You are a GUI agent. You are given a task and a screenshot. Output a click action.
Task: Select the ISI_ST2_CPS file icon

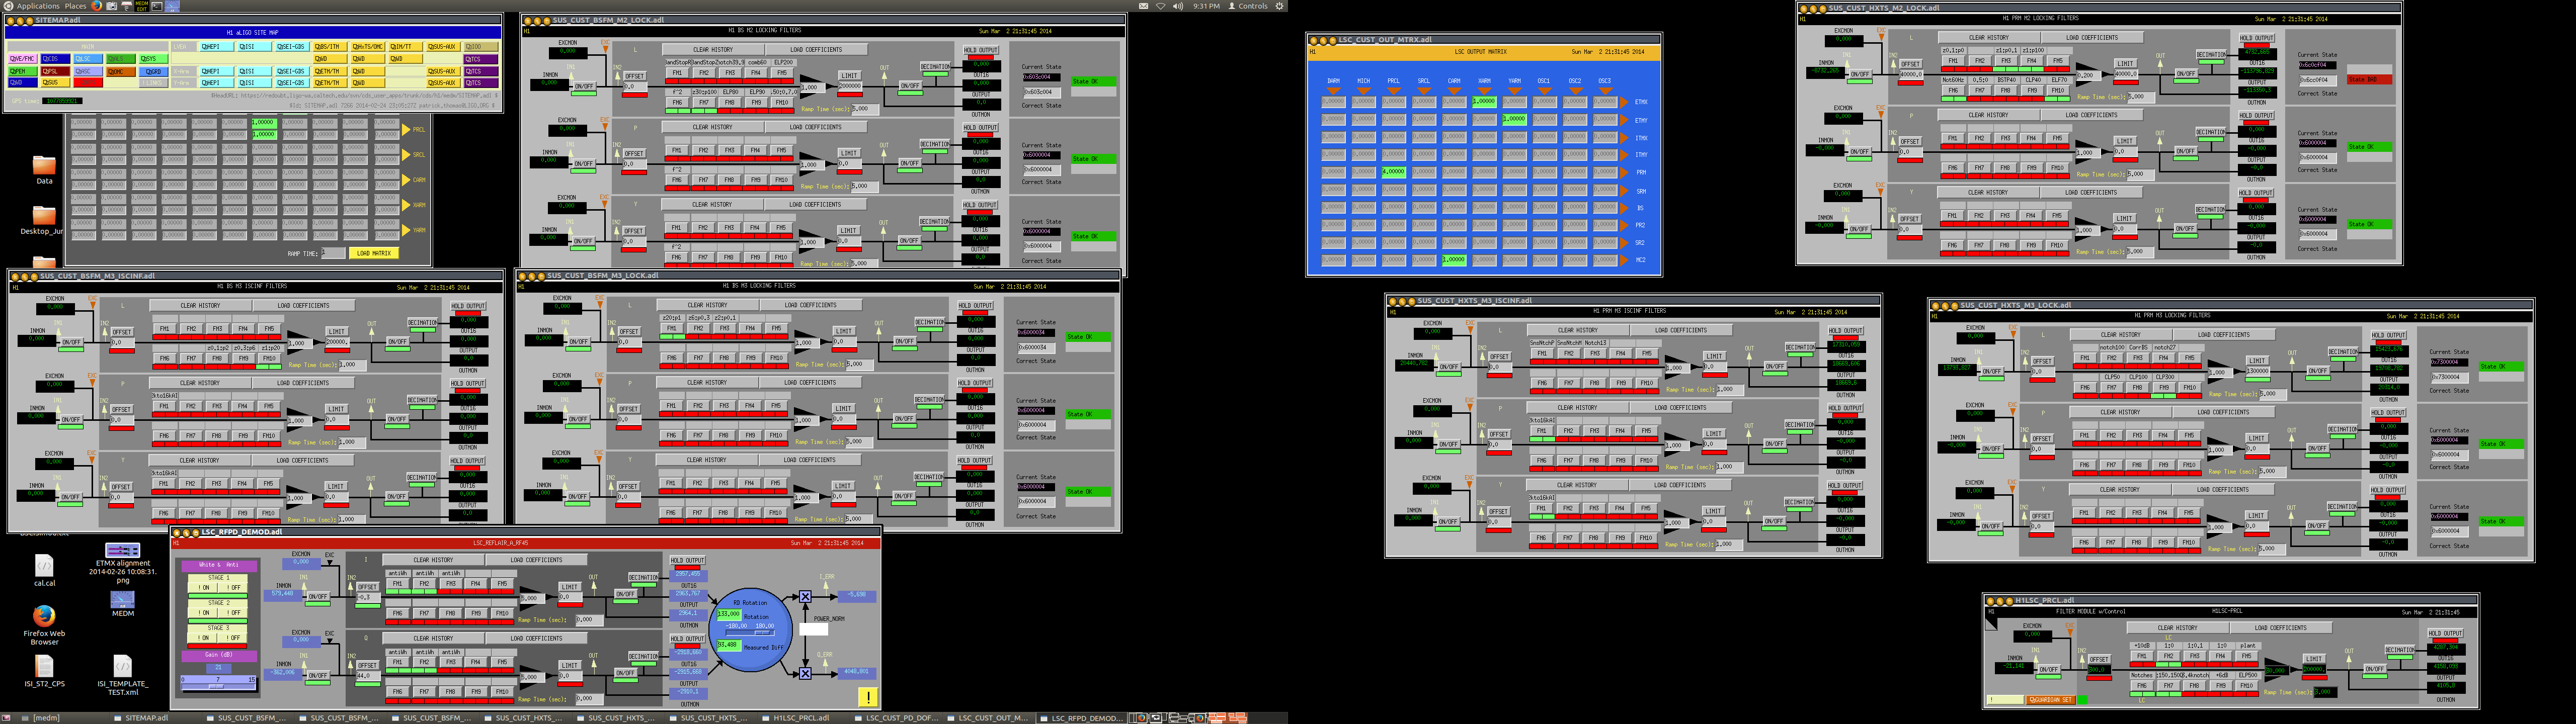pos(44,666)
